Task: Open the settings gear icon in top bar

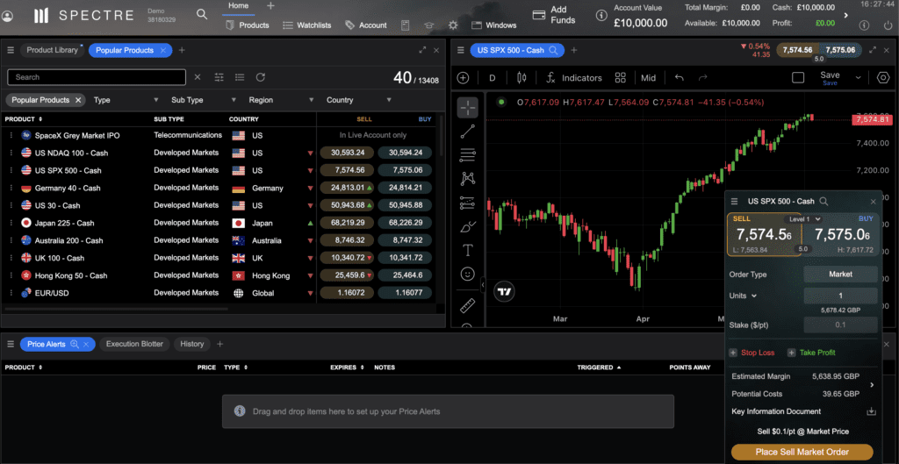Action: 453,25
